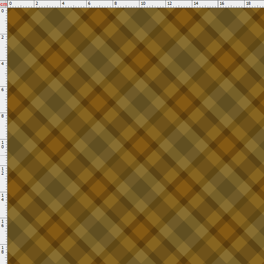Image resolution: width=264 pixels, height=264 pixels.
Task: Click the 12 mark on the horizontal ruler
Action: coord(169,4)
